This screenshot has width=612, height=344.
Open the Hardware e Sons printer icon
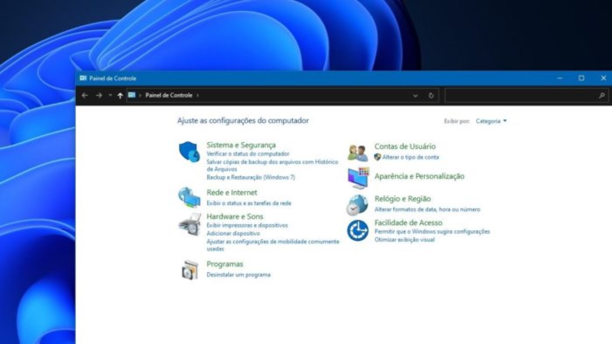point(190,224)
